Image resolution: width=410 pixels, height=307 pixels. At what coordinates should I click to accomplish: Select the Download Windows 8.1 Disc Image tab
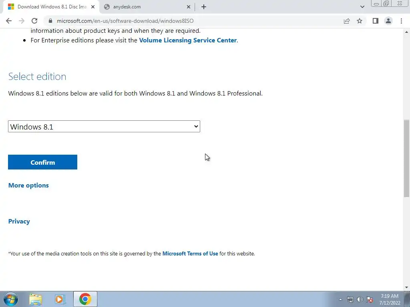tap(51, 7)
